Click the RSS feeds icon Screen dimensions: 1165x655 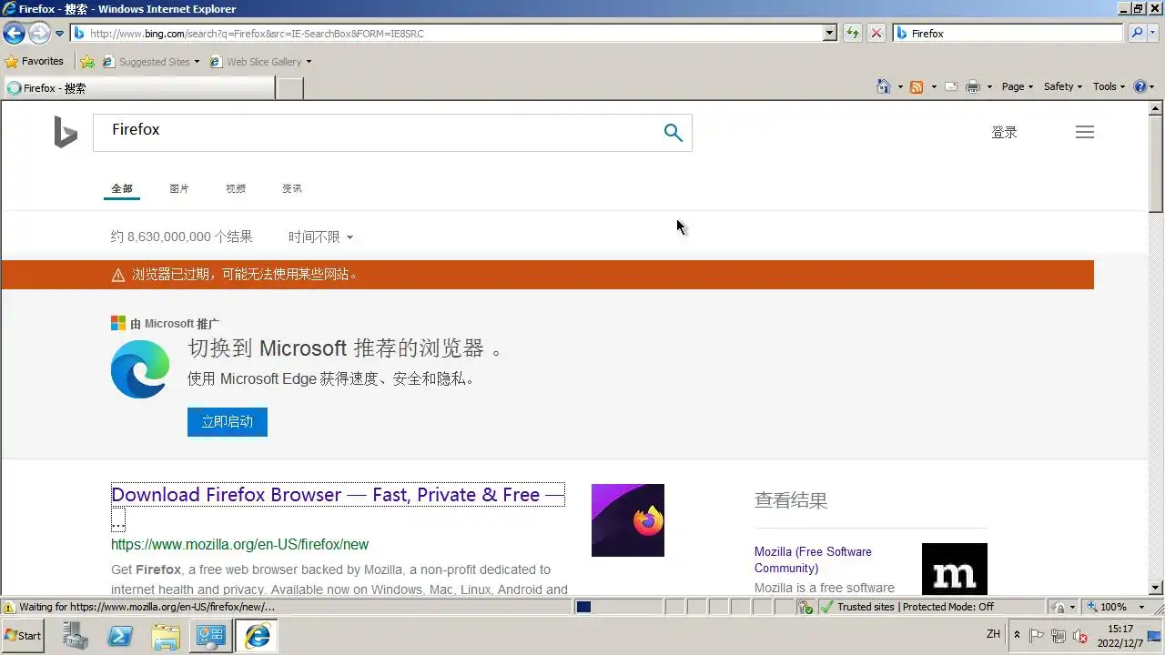pyautogui.click(x=917, y=87)
